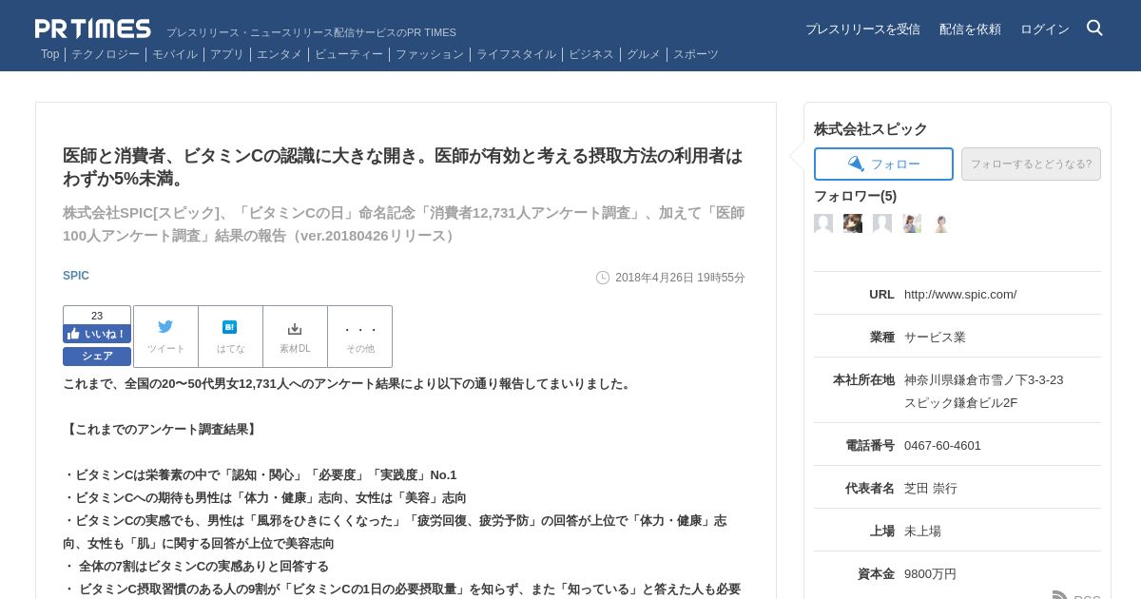Go to the Top navigation item
The height and width of the screenshot is (599, 1141).
pos(49,54)
